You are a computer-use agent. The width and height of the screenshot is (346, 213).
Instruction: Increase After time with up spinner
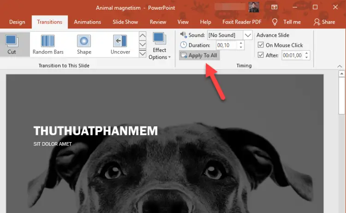[x=307, y=53]
